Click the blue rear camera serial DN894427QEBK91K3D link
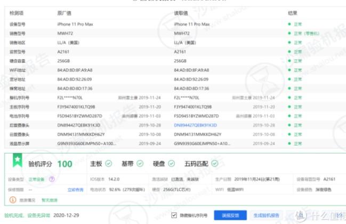Viewport: 346px width, 224px height. [195, 125]
